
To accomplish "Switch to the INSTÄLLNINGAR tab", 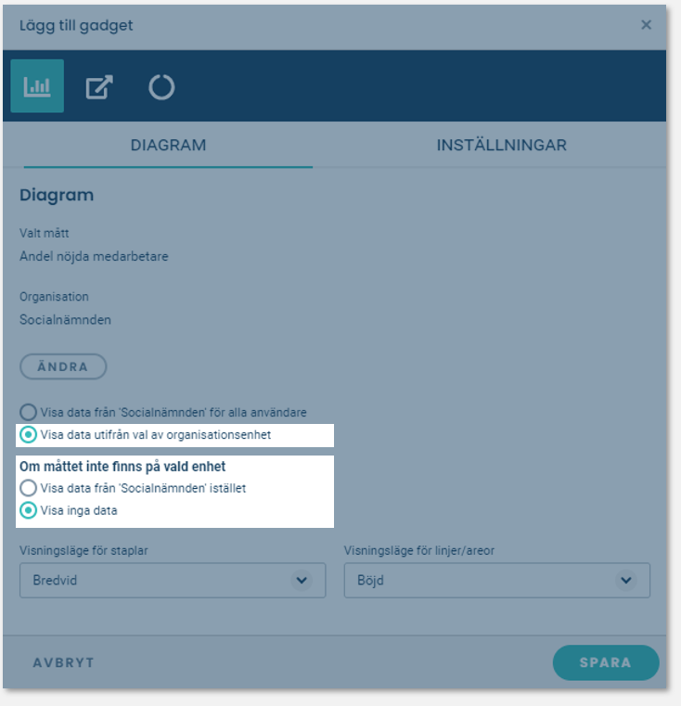I will pos(501,145).
